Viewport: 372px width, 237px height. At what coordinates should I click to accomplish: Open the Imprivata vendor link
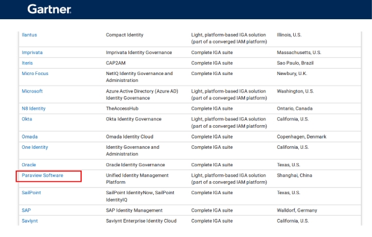click(x=32, y=53)
